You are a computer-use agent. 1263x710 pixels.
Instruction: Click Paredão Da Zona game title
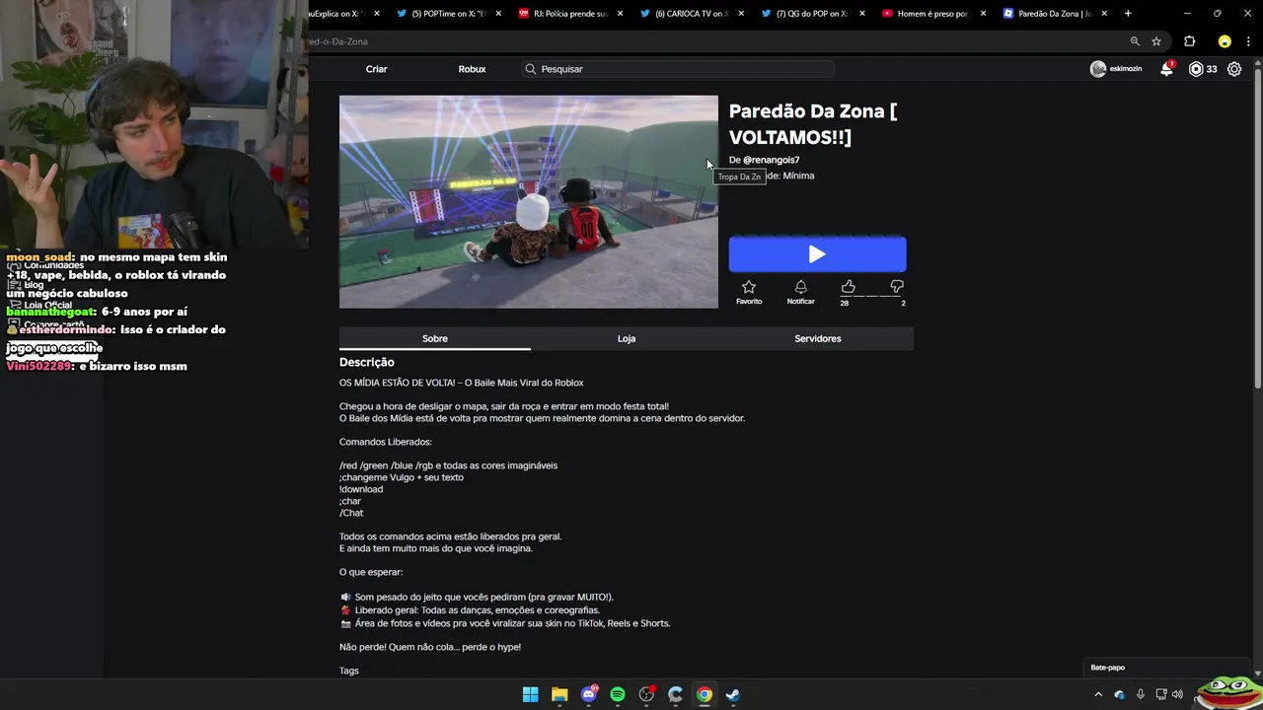(x=813, y=124)
